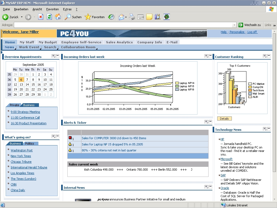Click the Welcome, Jane Miller link
Image resolution: width=277 pixels, height=208 pixels.
tap(21, 32)
